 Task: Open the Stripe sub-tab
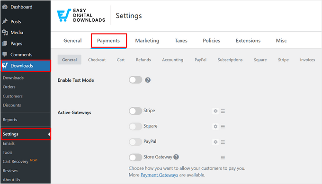pos(283,60)
